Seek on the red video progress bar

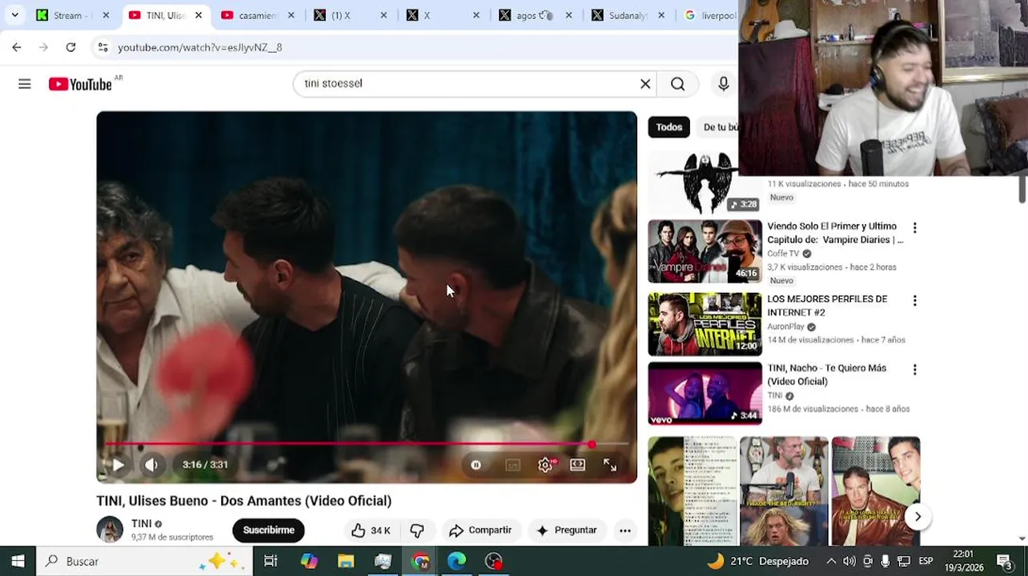pos(367,444)
